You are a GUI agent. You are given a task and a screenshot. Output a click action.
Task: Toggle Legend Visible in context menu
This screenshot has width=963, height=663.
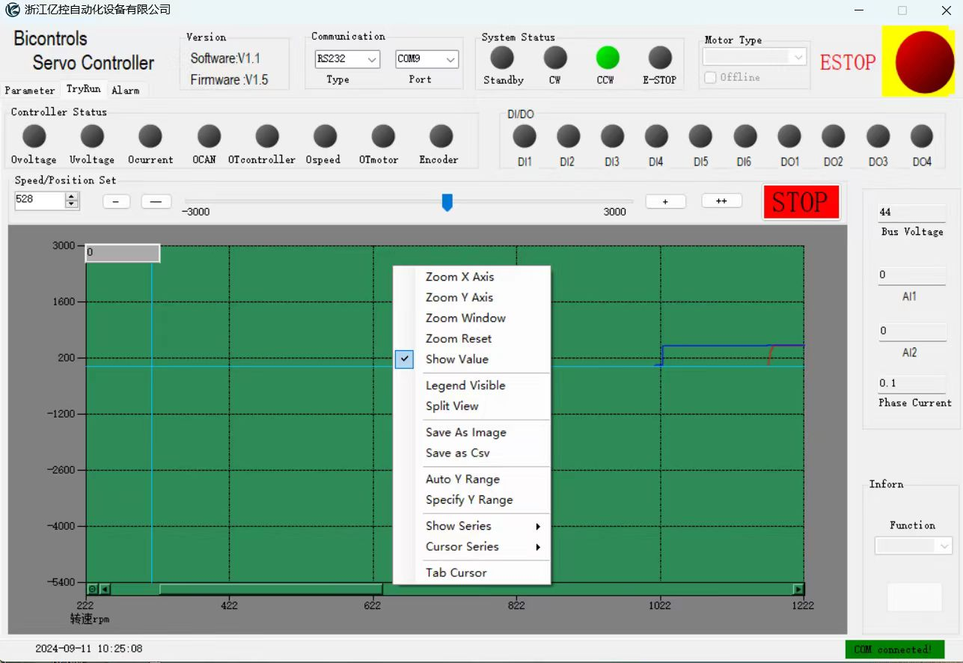[465, 385]
